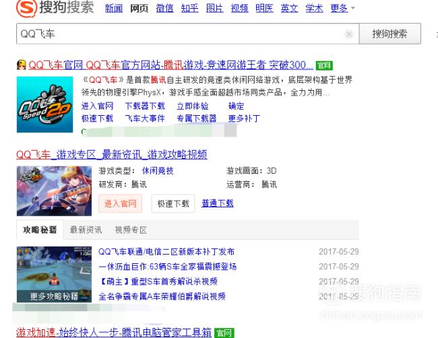Click the QQ Speed 2.0 logo thumbnail
Screen dimensions: 438x338
44,104
